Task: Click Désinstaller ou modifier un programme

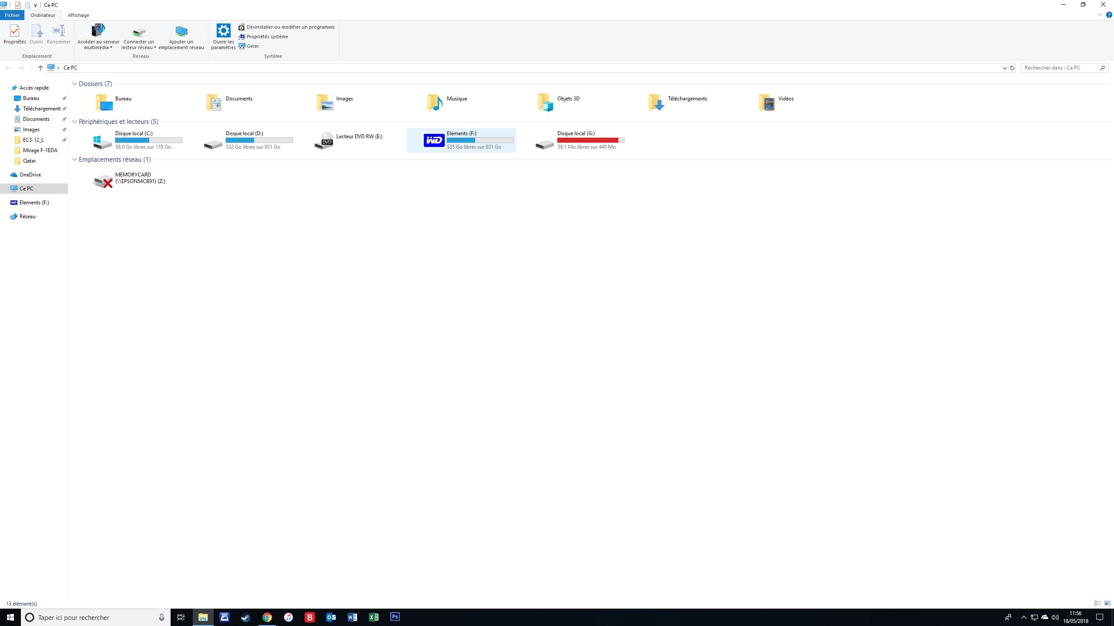Action: pyautogui.click(x=287, y=27)
